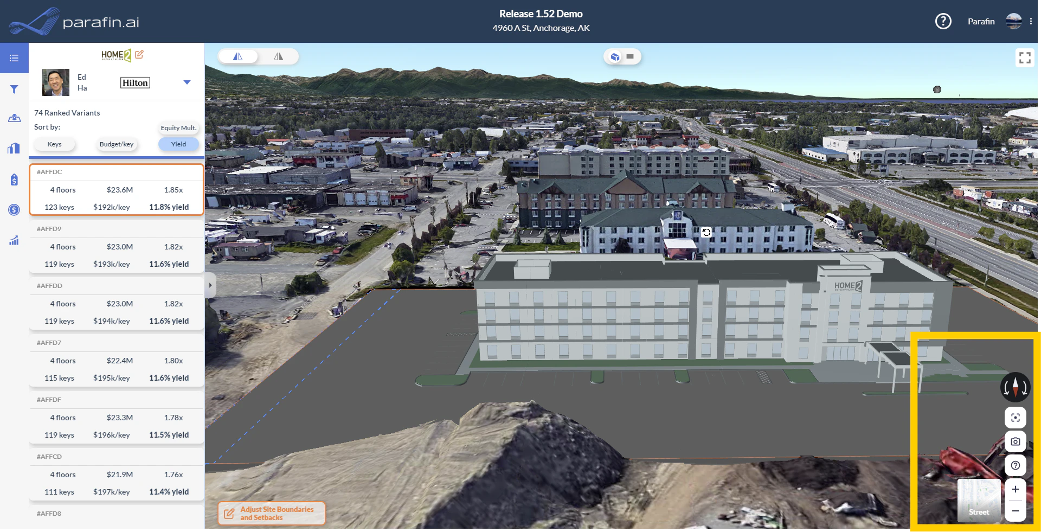Click the Hilton brand logo
The width and height of the screenshot is (1041, 532).
click(x=135, y=82)
